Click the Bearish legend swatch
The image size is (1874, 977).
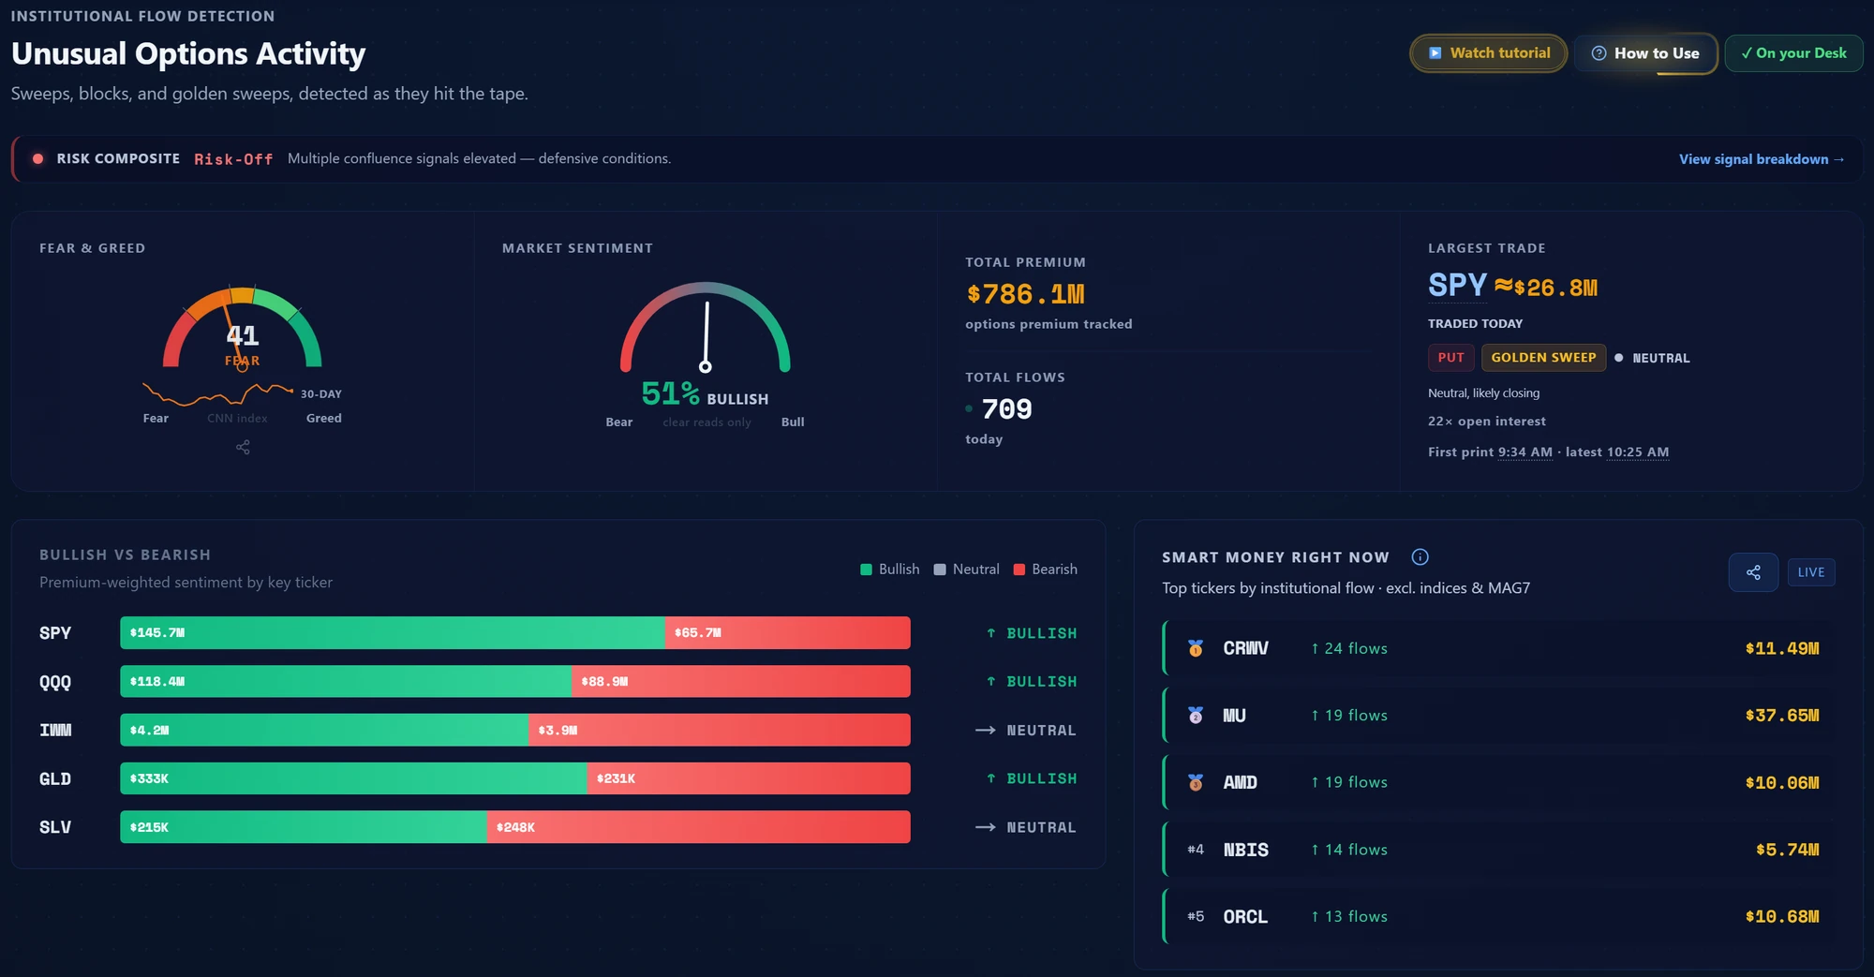click(x=1019, y=570)
